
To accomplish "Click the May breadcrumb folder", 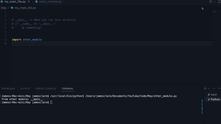I will pyautogui.click(x=4, y=8).
